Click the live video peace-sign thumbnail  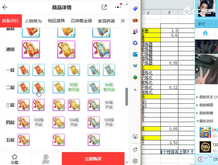tap(206, 69)
